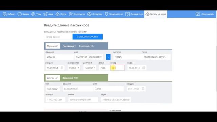Viewport: 217px width, 122px height.
Task: Open Конструктор menu label
Action: [79, 14]
